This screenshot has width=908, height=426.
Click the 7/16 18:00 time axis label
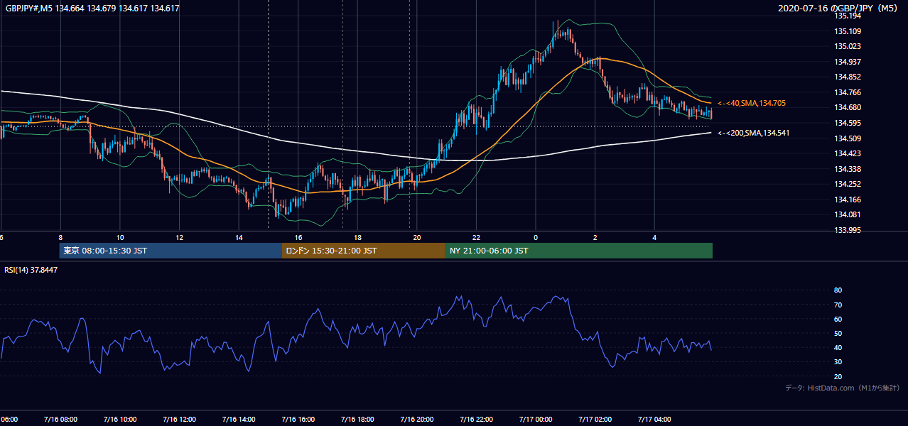tap(357, 420)
